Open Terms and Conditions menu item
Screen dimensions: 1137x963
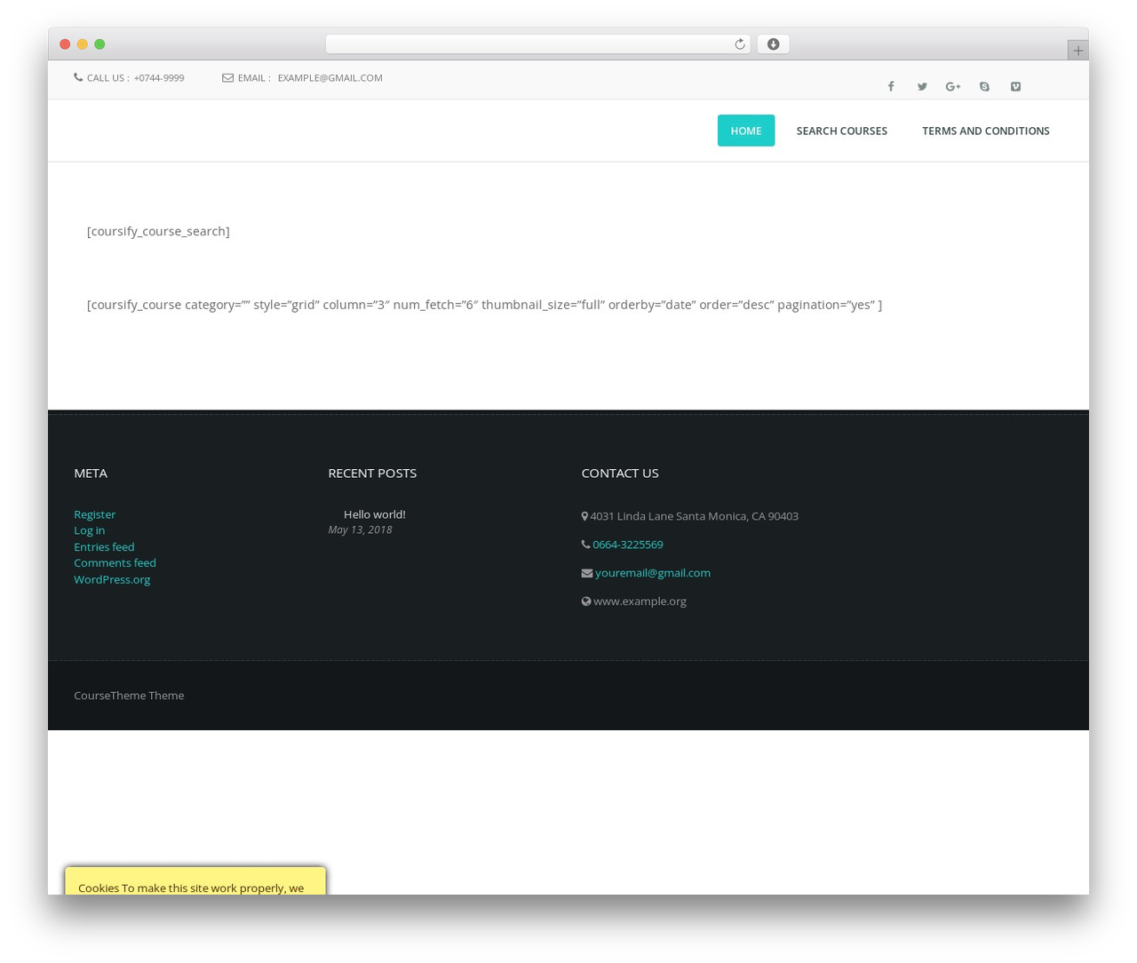[x=985, y=131]
